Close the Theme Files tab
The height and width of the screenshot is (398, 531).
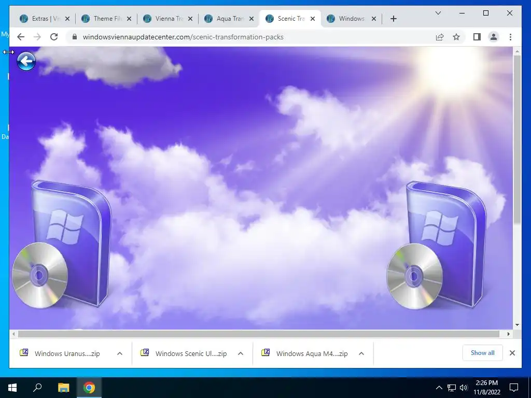(x=129, y=19)
